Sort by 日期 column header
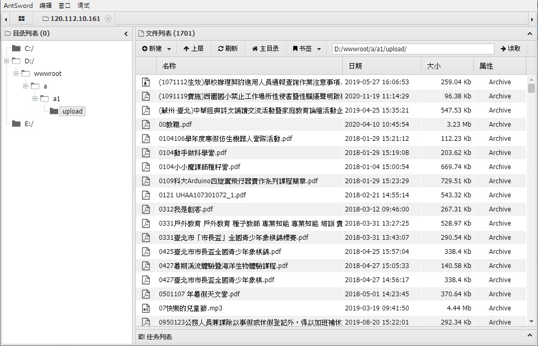 point(382,66)
